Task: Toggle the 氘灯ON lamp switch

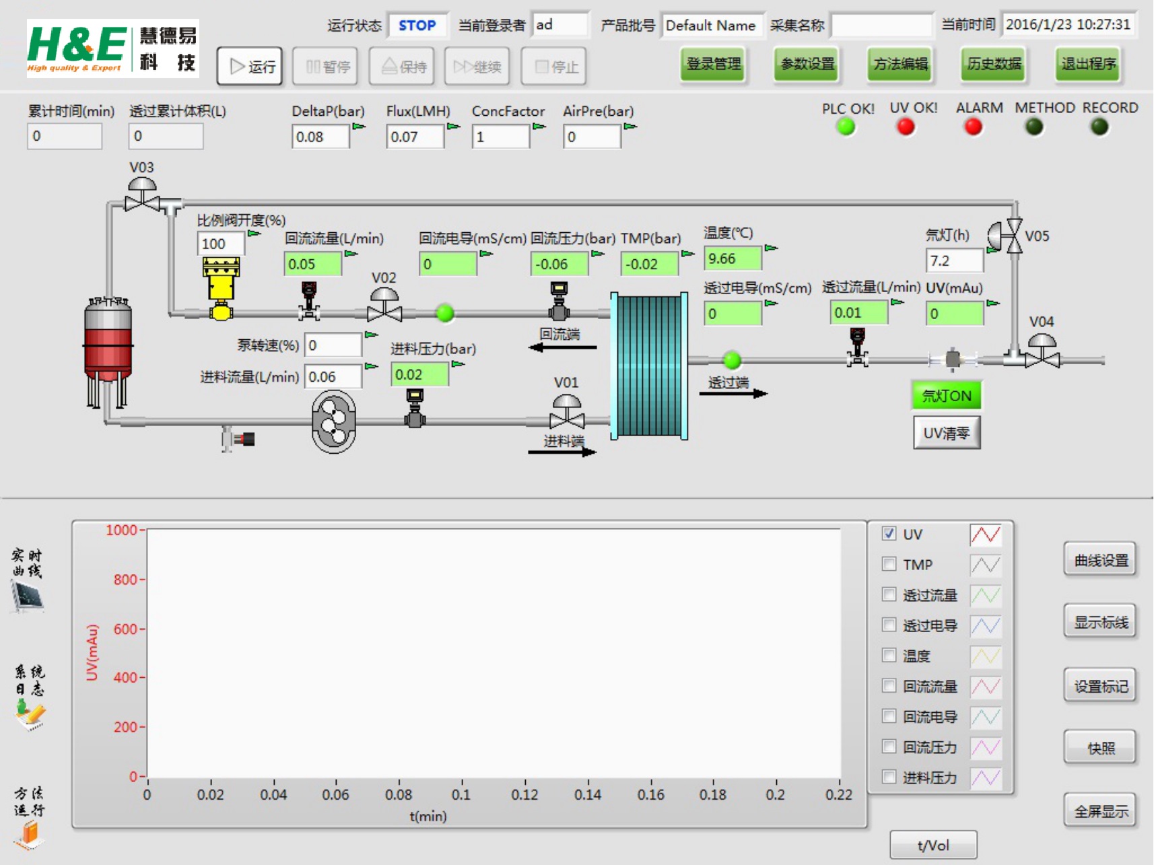Action: pyautogui.click(x=946, y=396)
